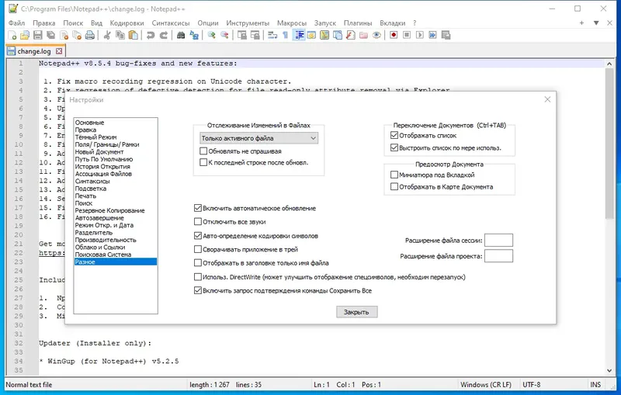The width and height of the screenshot is (621, 395).
Task: Click the Redo arrow icon
Action: [163, 35]
